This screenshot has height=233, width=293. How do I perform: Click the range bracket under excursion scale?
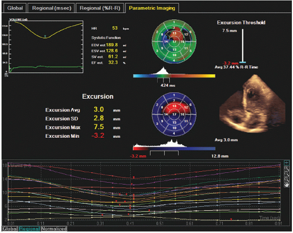164,153
